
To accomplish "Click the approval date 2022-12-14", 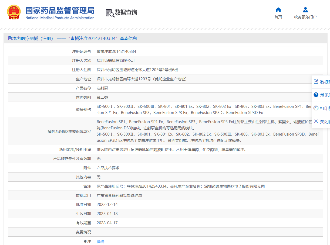I will pyautogui.click(x=107, y=205).
